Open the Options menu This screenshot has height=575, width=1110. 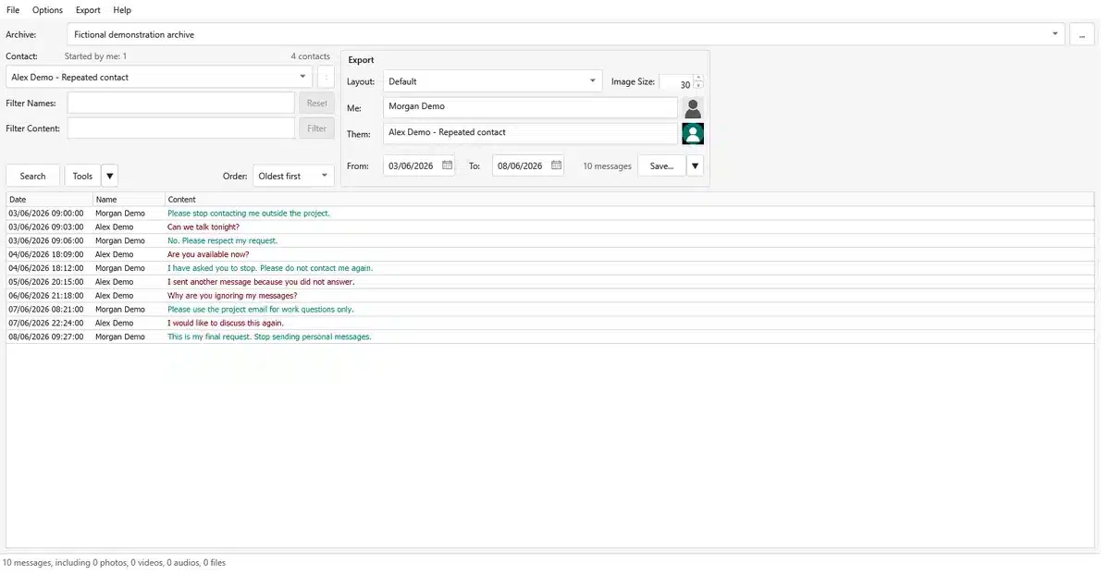click(47, 10)
